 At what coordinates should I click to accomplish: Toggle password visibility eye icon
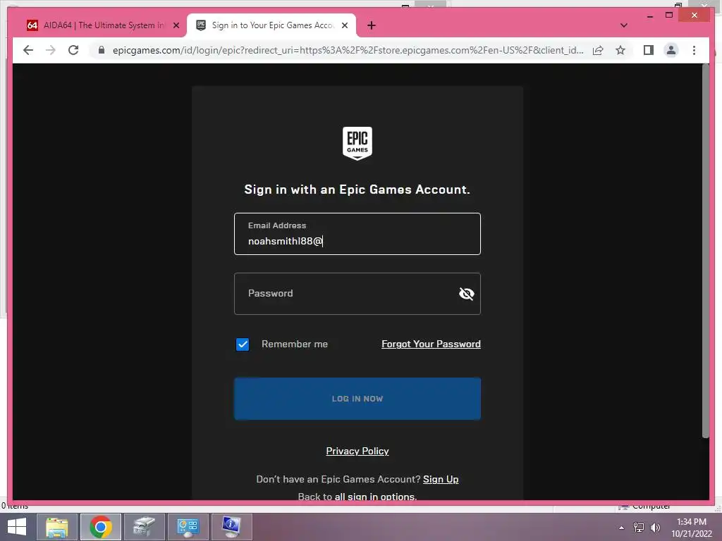466,294
